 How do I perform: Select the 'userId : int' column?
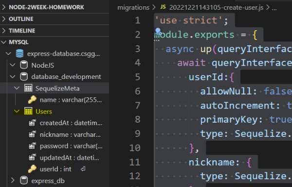pos(55,169)
